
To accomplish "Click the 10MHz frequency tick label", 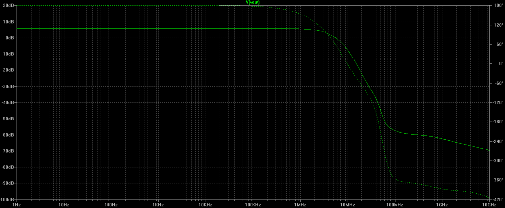I will tap(347, 205).
